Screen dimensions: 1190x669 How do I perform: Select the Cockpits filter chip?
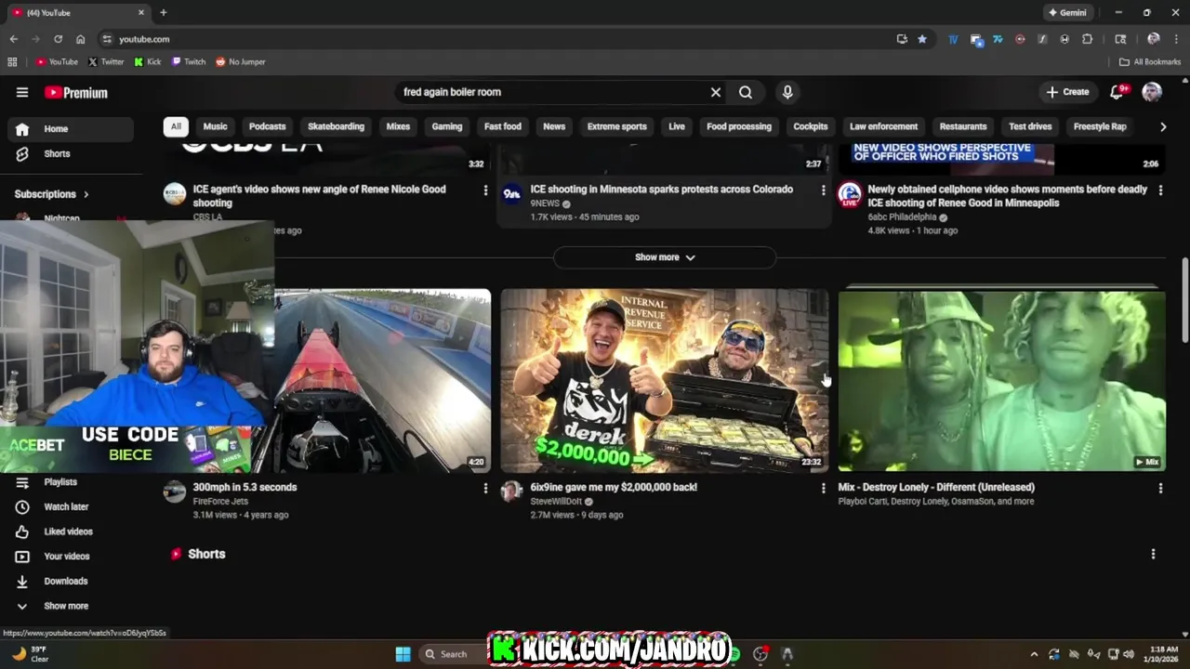pyautogui.click(x=811, y=126)
